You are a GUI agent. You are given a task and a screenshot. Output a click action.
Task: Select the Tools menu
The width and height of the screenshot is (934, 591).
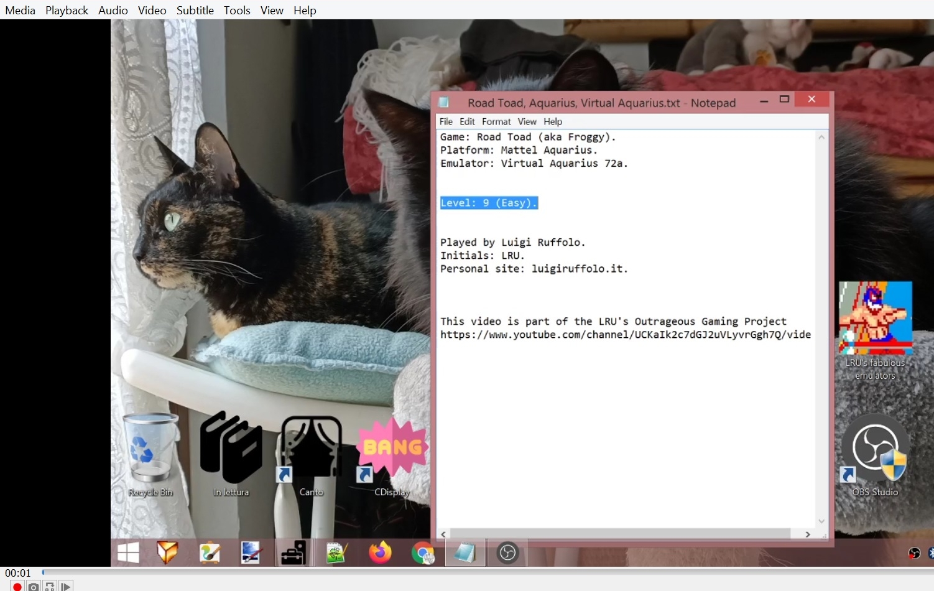pyautogui.click(x=237, y=10)
